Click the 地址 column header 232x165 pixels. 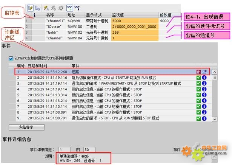click(75, 15)
